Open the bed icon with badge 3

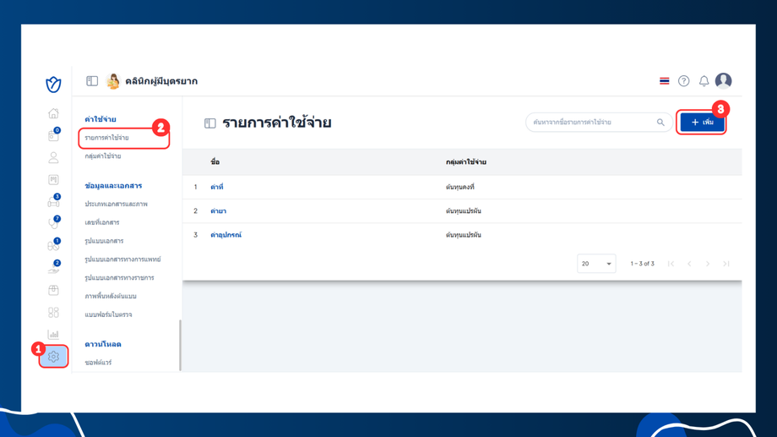click(53, 201)
